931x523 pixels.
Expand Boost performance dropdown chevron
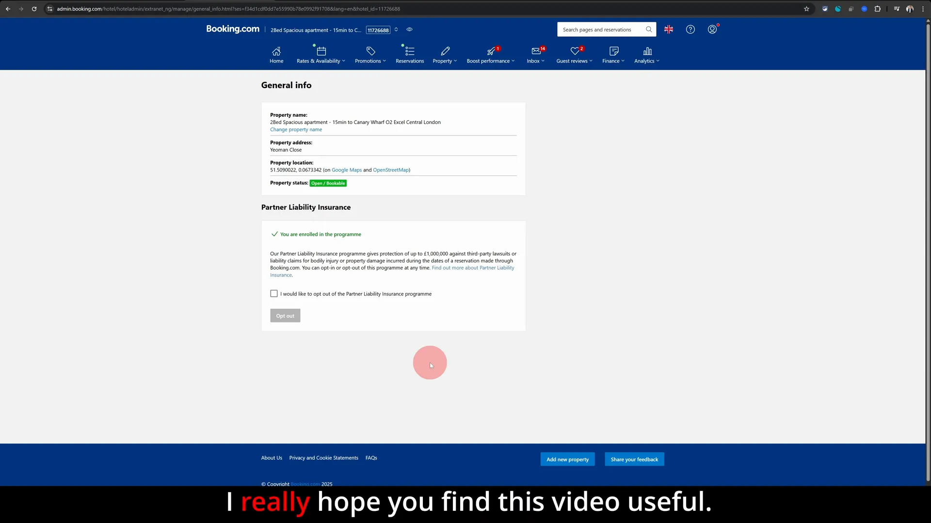[x=513, y=61]
